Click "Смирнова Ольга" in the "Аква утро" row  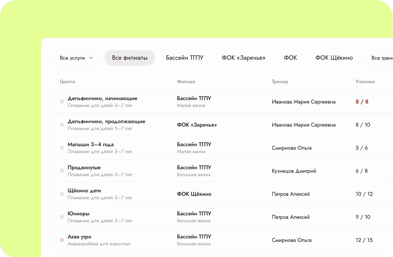coord(292,240)
